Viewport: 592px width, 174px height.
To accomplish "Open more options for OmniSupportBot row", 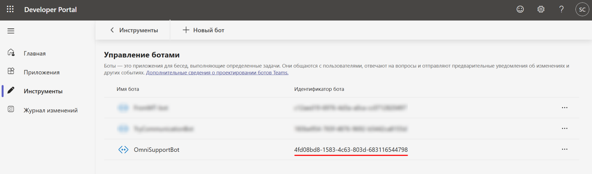I will click(x=565, y=149).
